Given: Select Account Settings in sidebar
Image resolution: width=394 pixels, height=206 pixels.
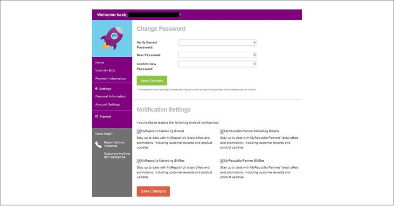Looking at the screenshot, I should tap(108, 104).
